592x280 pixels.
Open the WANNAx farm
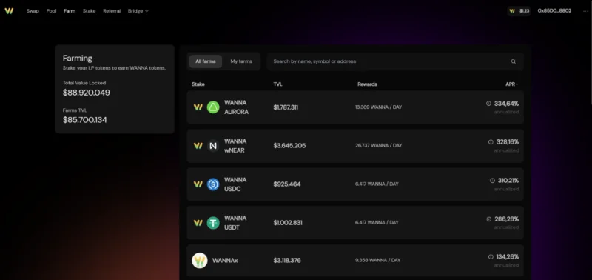point(355,260)
